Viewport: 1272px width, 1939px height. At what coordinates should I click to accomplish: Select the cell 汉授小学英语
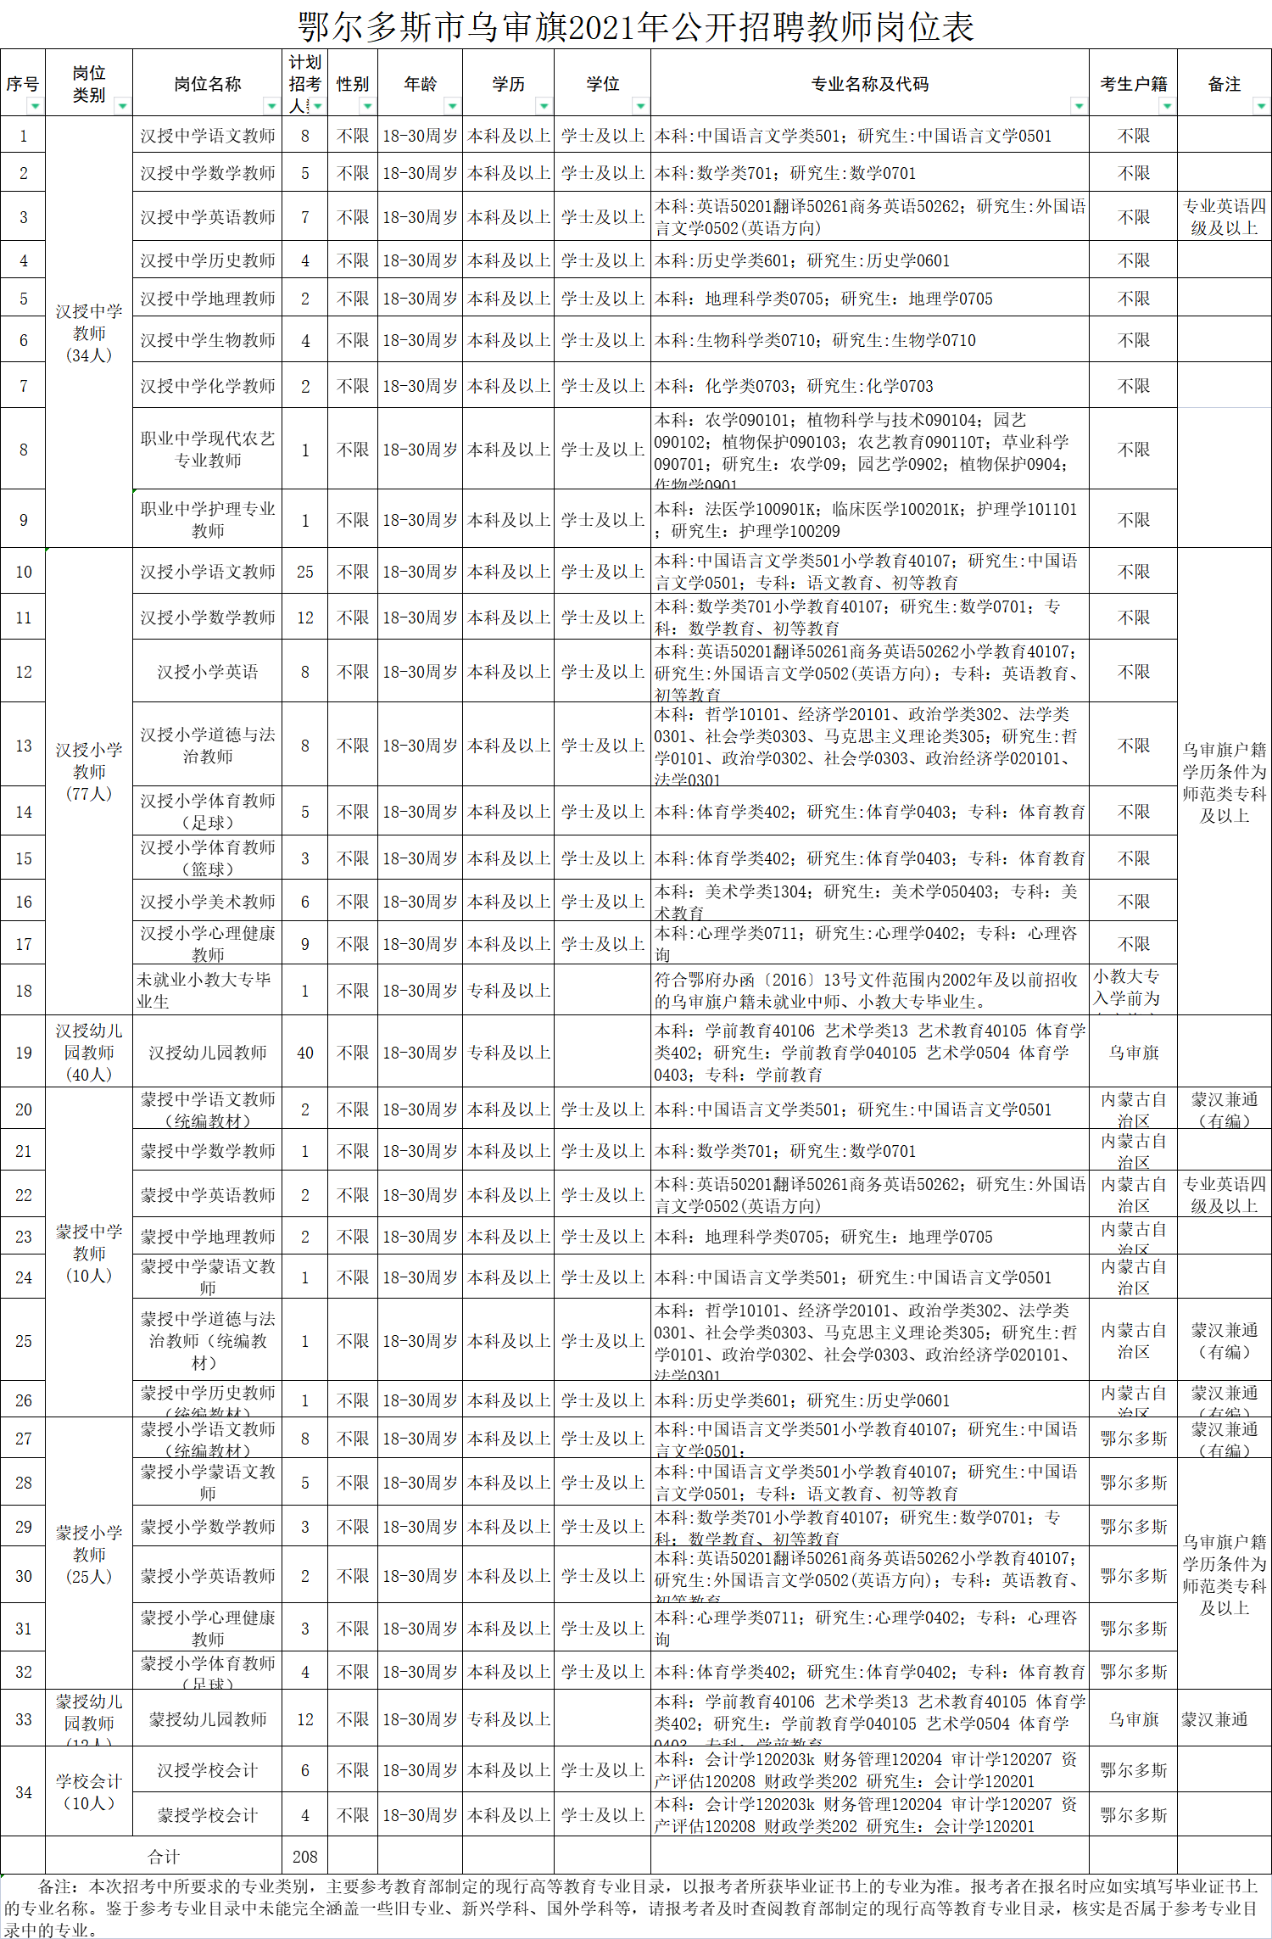(x=208, y=672)
